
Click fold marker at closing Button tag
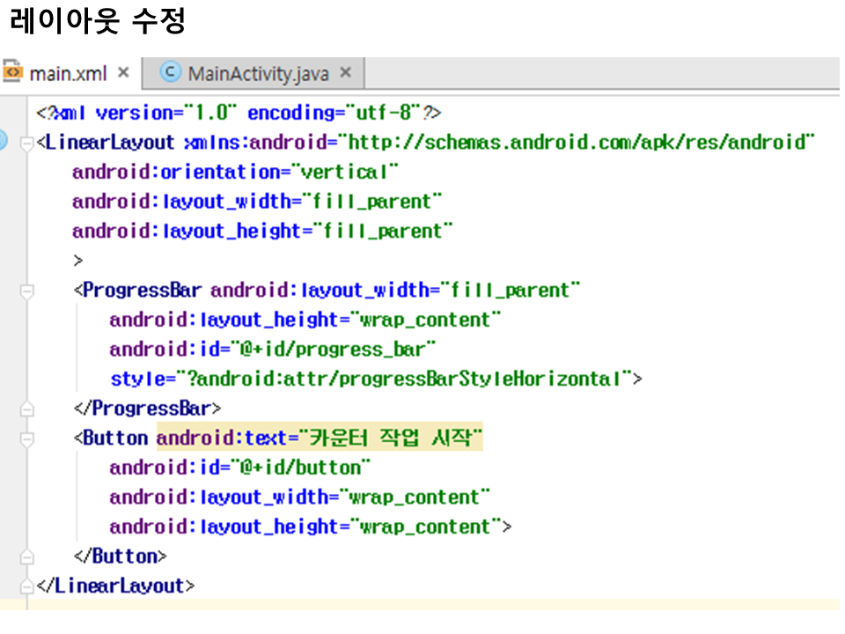(27, 557)
